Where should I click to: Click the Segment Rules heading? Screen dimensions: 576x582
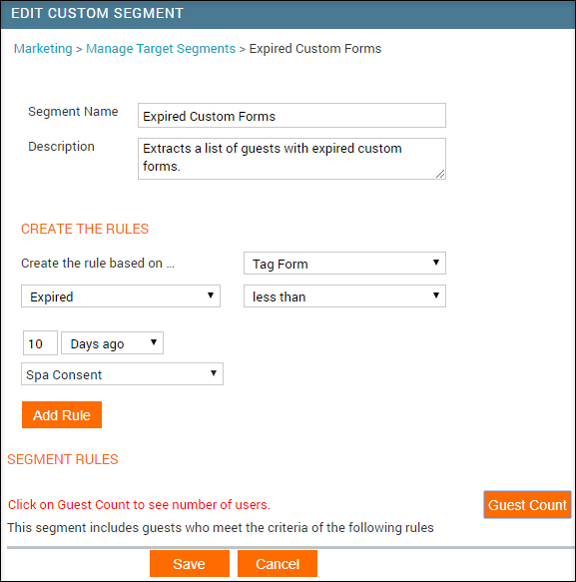(63, 459)
